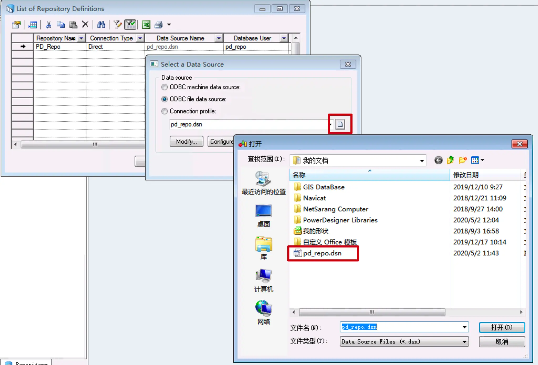Click the Properties toolbar icon
The height and width of the screenshot is (365, 538).
click(x=16, y=25)
